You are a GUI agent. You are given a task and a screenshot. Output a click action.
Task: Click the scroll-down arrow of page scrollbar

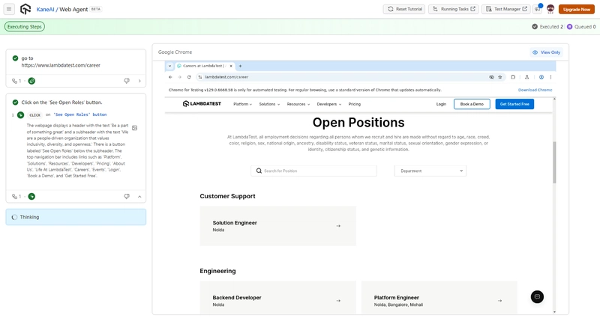[554, 312]
